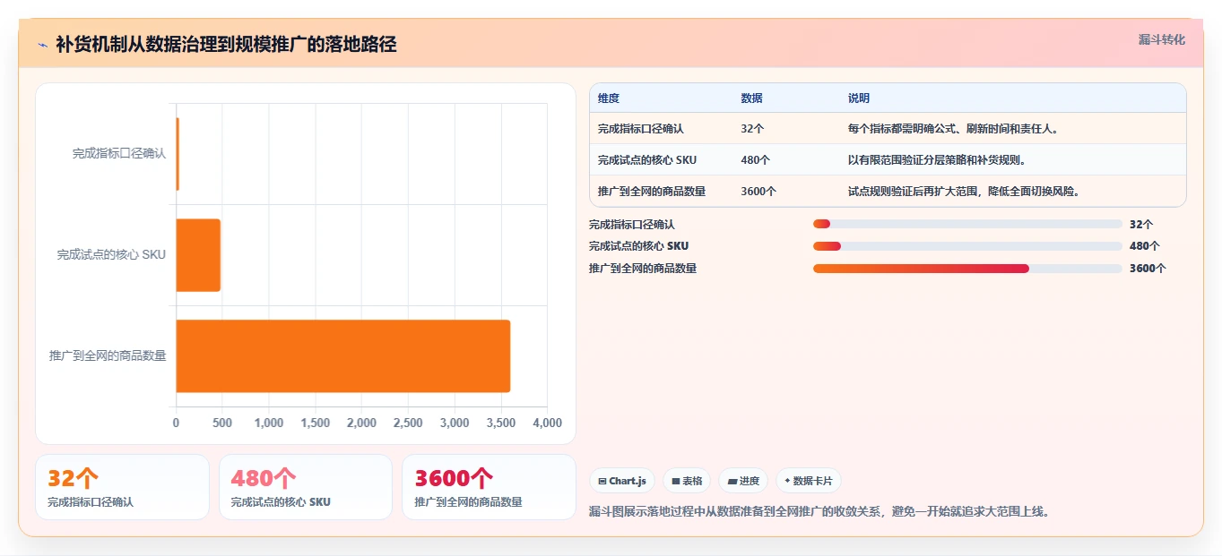Click the 完成试点的核心 SKU chart bar
Image resolution: width=1222 pixels, height=556 pixels.
tap(198, 255)
